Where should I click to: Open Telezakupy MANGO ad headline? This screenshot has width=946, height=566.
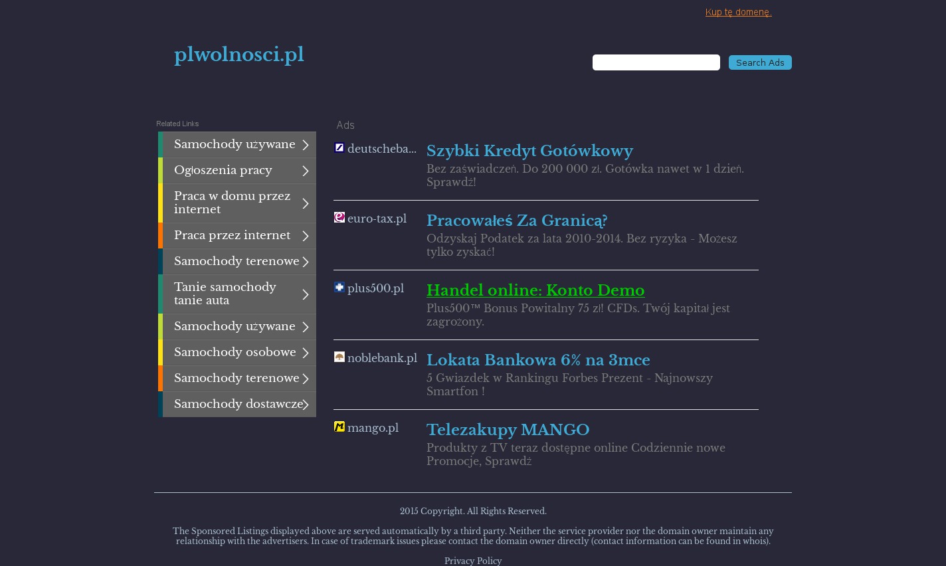pyautogui.click(x=508, y=430)
